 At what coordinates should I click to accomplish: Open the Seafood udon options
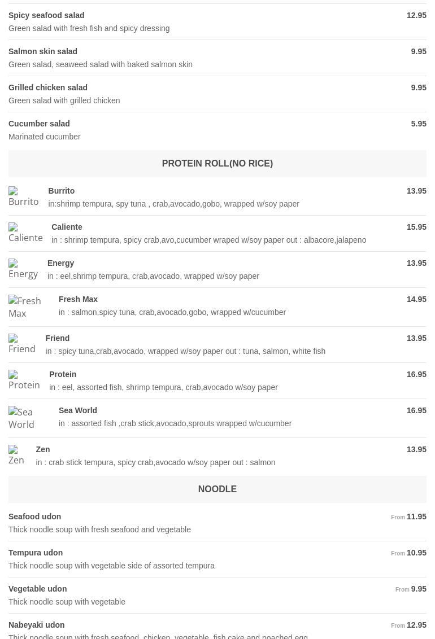click(x=34, y=517)
